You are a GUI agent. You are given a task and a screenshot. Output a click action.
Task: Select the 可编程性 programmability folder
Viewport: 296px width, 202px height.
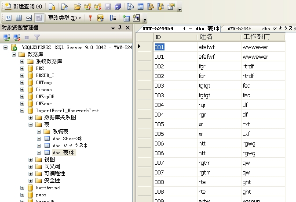(55, 174)
